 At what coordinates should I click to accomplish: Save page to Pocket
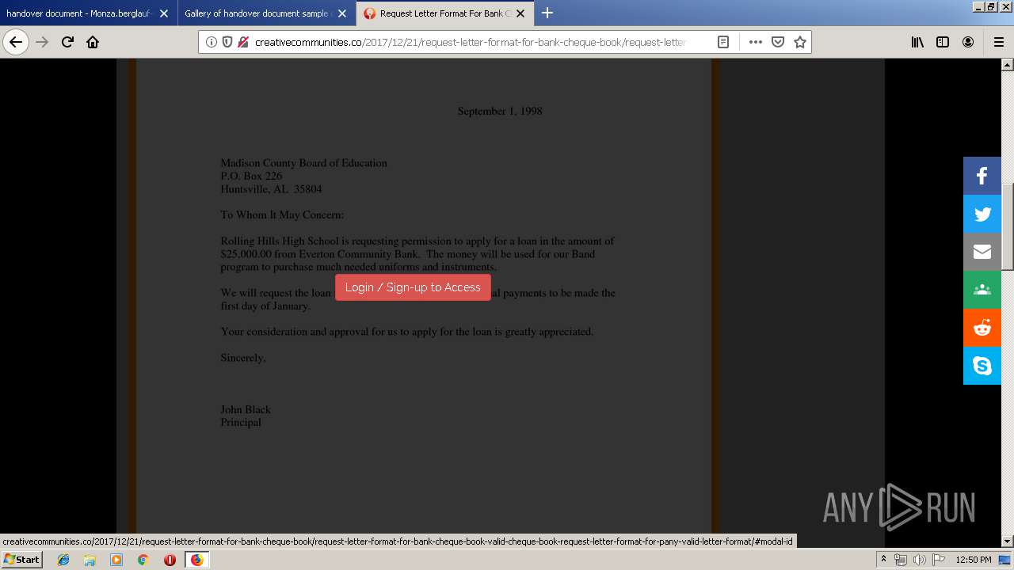click(x=778, y=42)
